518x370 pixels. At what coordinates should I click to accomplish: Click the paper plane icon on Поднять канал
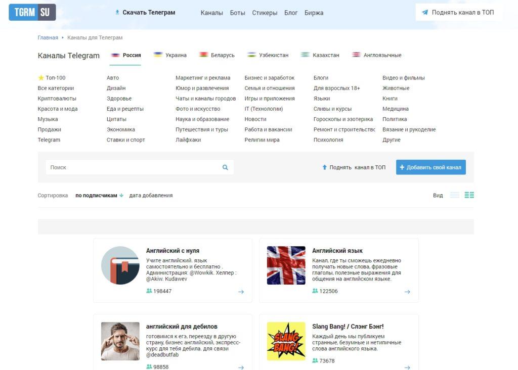click(424, 12)
